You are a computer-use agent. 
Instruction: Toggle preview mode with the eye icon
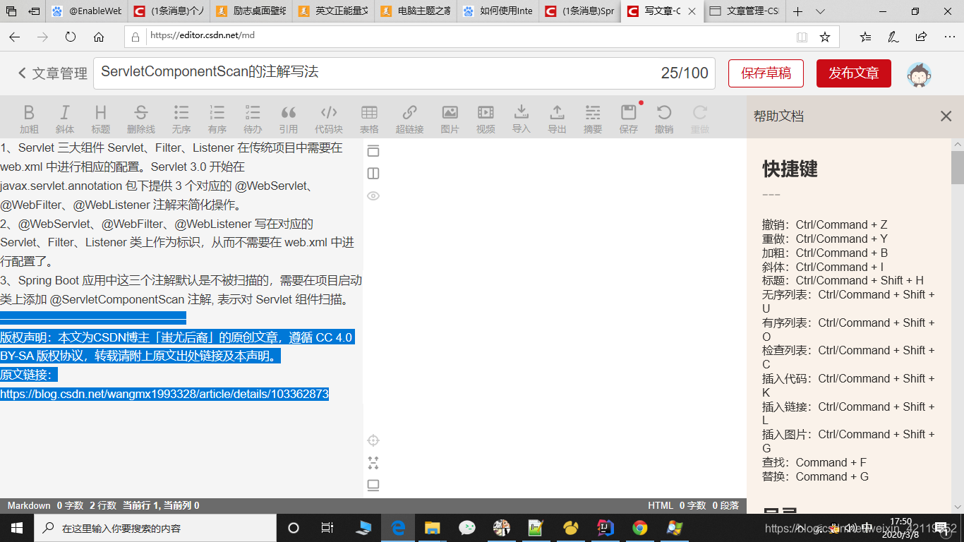coord(373,195)
